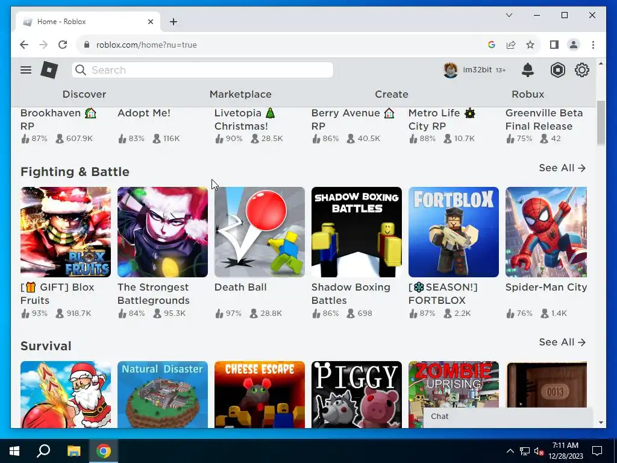Click the browser forward arrow
The width and height of the screenshot is (617, 463).
click(43, 45)
